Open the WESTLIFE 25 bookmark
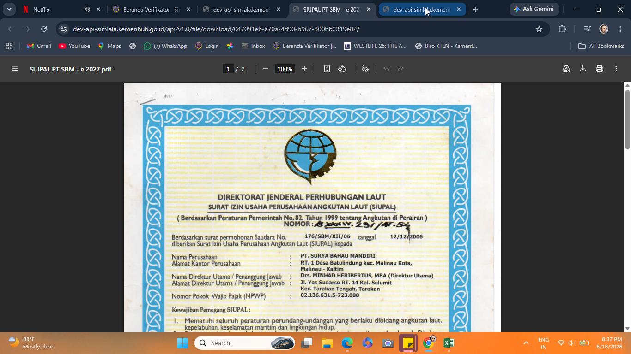This screenshot has height=354, width=631. coord(375,46)
